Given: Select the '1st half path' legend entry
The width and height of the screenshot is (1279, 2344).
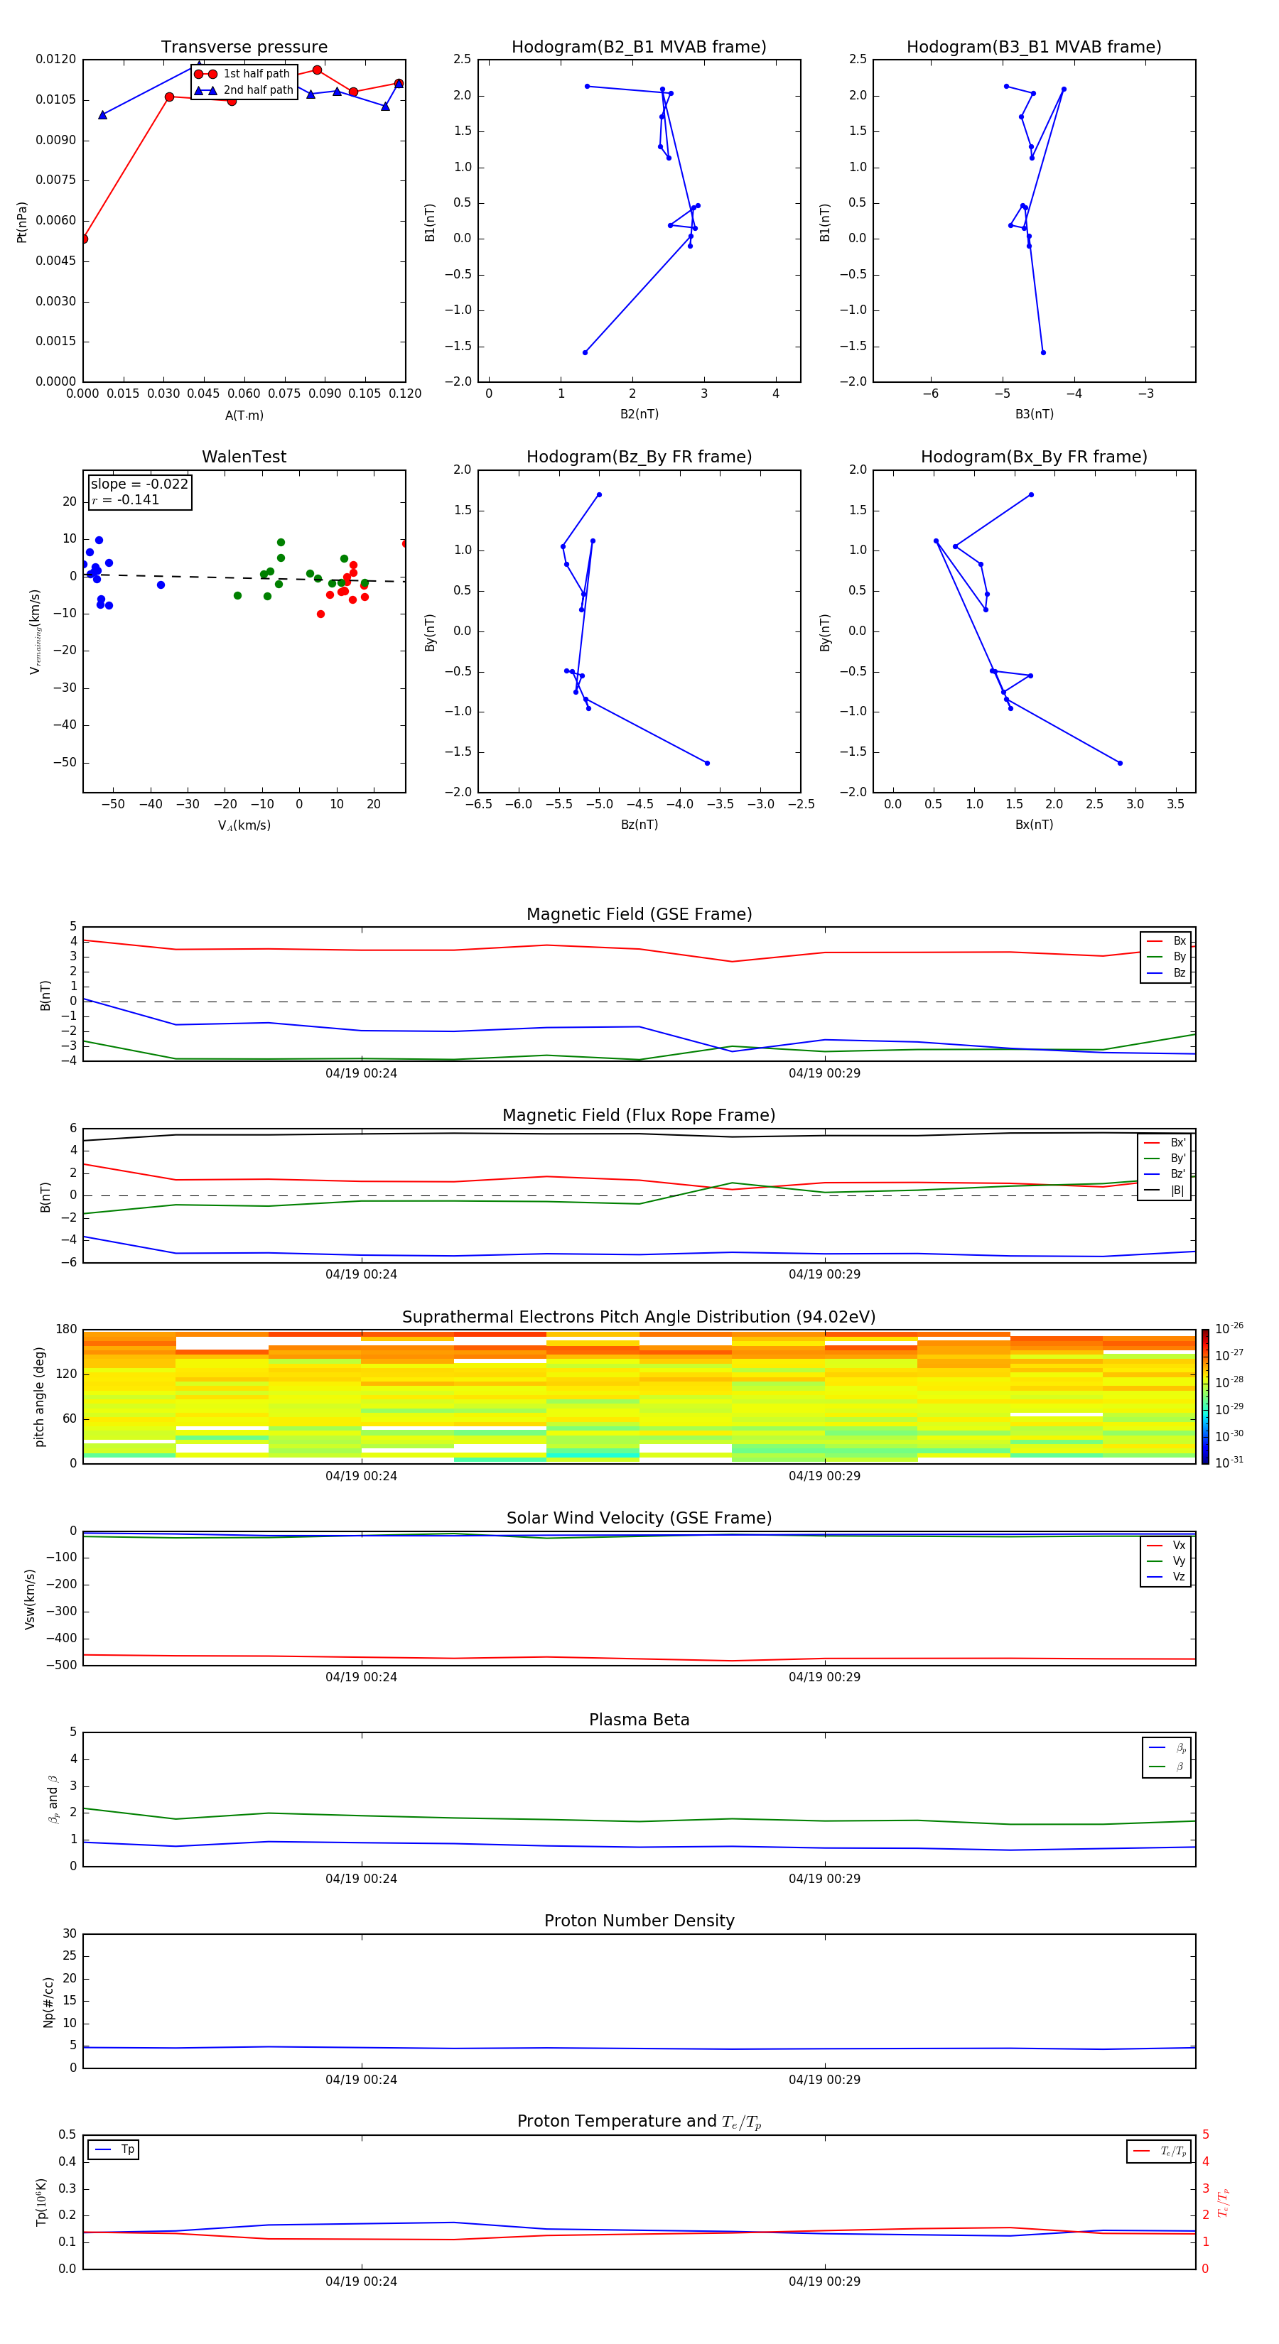Looking at the screenshot, I should (243, 74).
